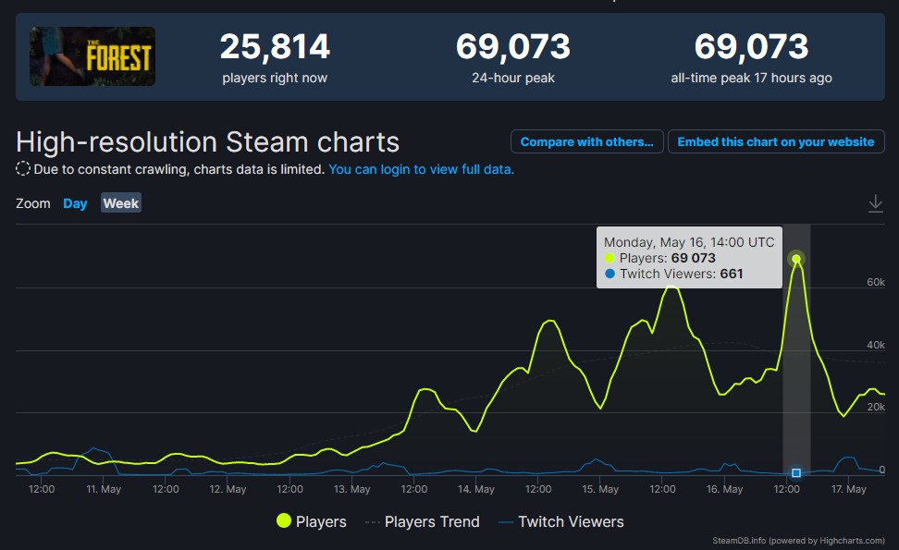This screenshot has height=550, width=899.
Task: Click the High-resolution Steam charts heading
Action: tap(207, 141)
